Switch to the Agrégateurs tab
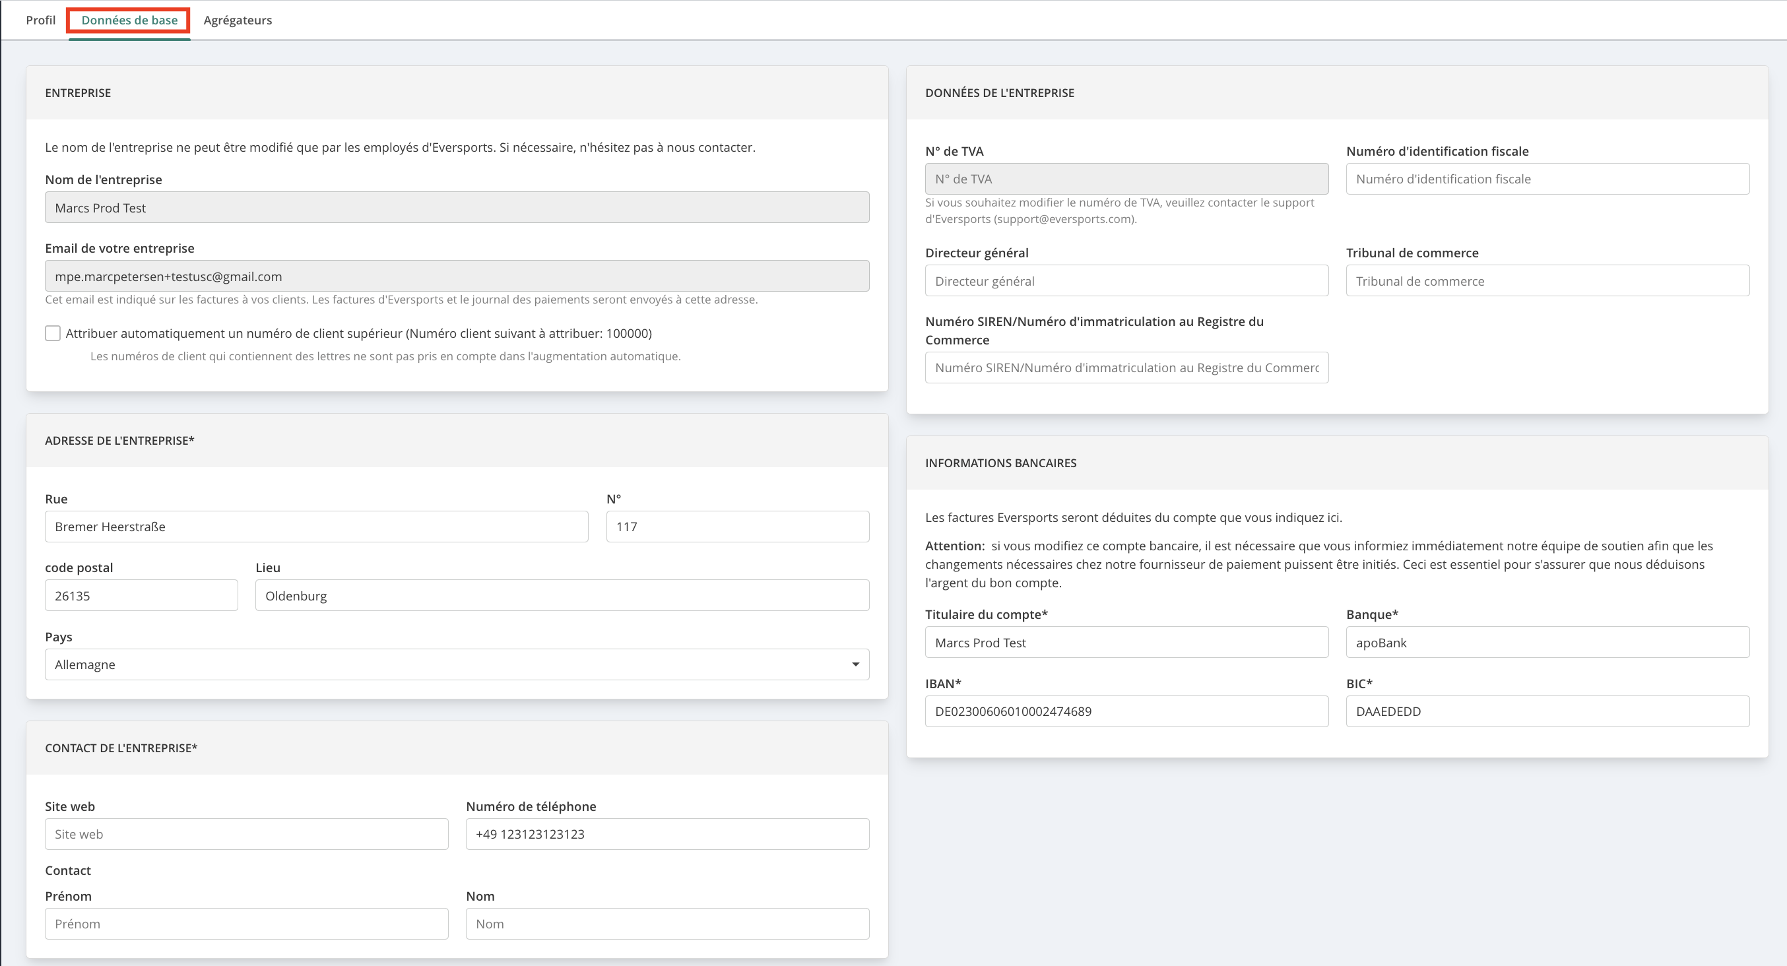This screenshot has width=1787, height=966. (238, 20)
